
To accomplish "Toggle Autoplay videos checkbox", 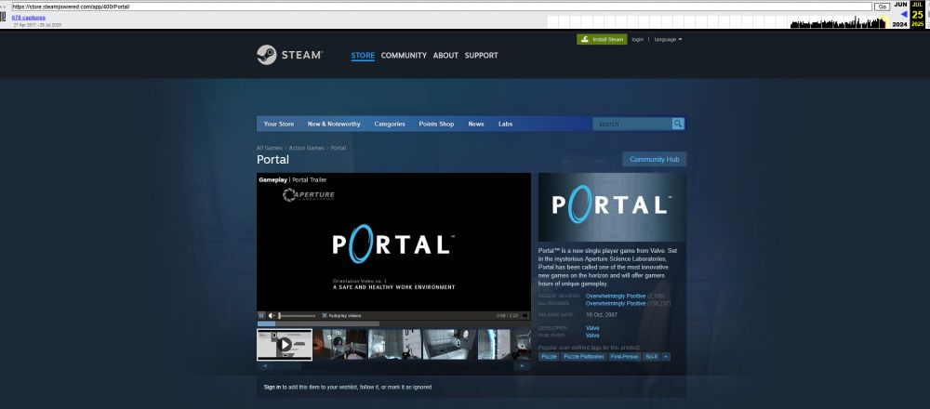I will (325, 315).
